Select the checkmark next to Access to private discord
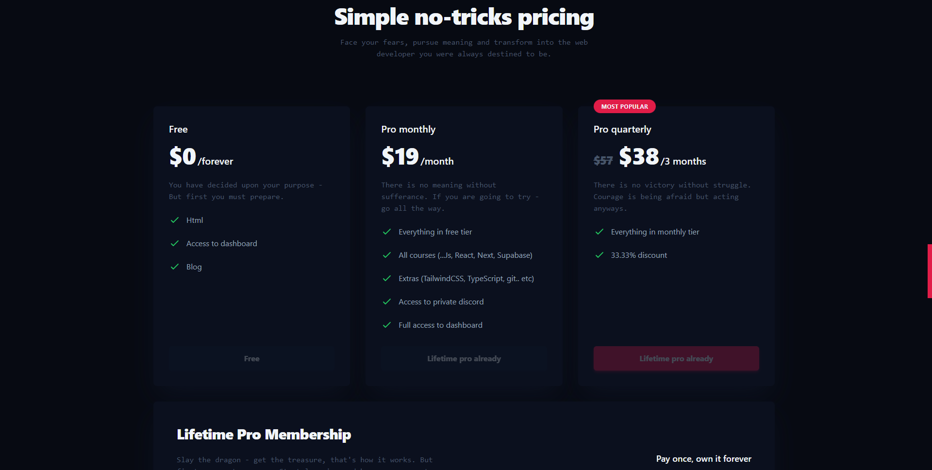932x470 pixels. (387, 302)
